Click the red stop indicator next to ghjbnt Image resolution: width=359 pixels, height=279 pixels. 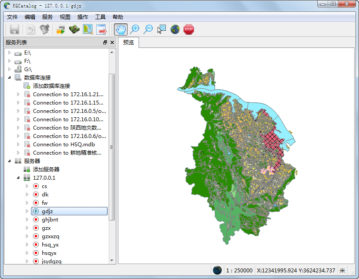click(36, 220)
